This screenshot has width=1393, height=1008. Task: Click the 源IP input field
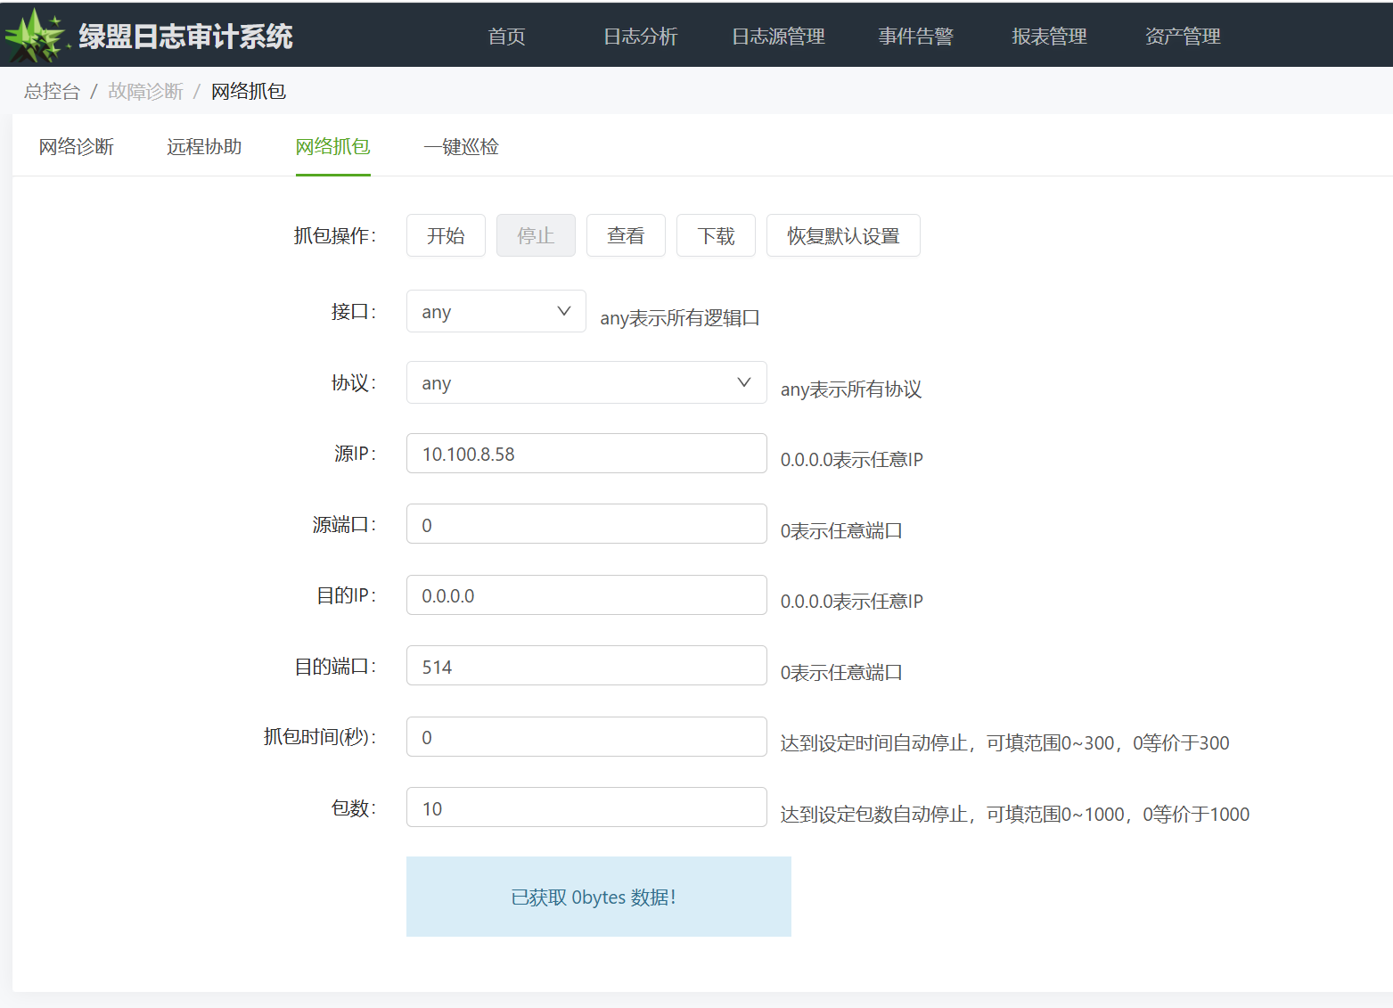tap(586, 454)
